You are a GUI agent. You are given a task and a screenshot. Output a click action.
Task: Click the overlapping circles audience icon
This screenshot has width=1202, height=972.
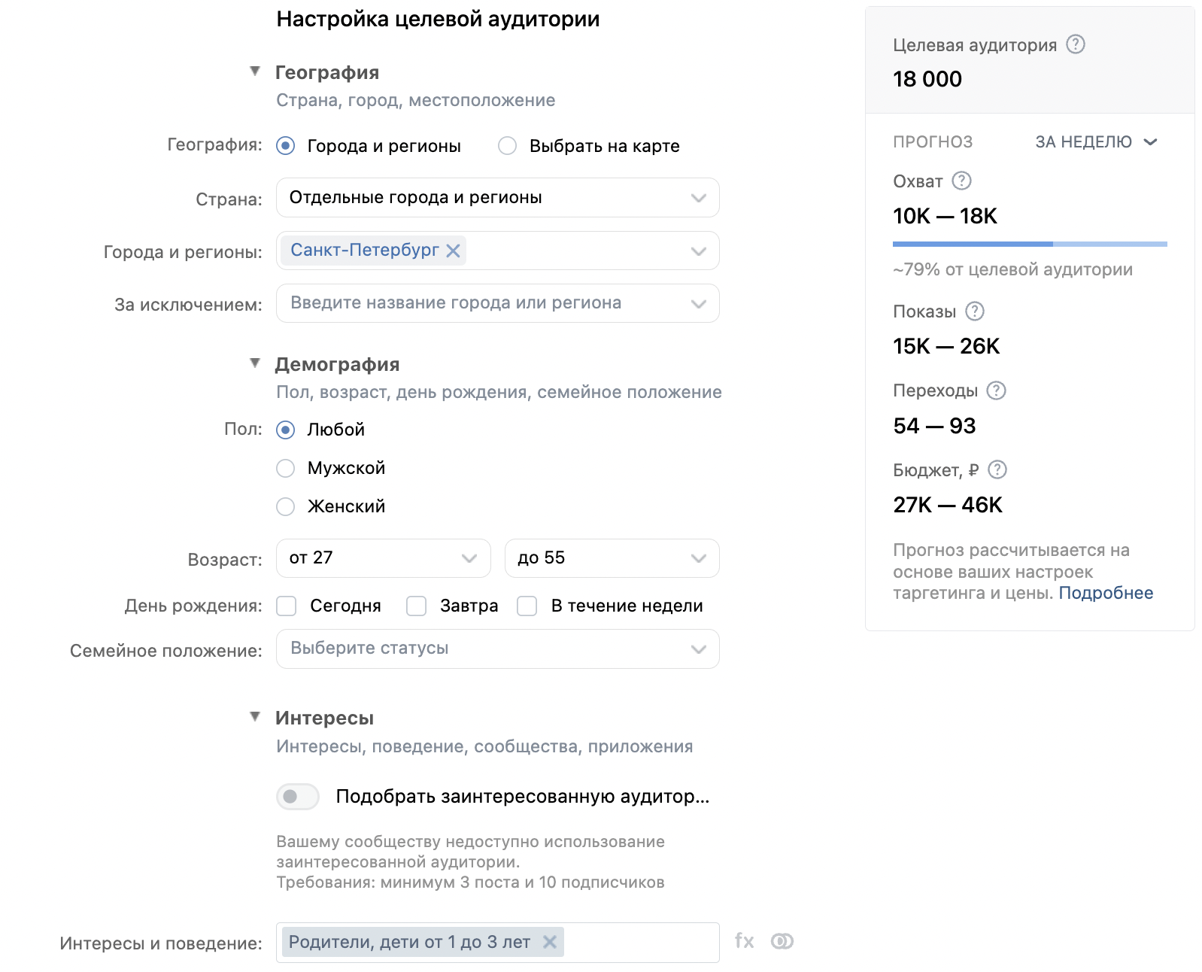[x=782, y=941]
